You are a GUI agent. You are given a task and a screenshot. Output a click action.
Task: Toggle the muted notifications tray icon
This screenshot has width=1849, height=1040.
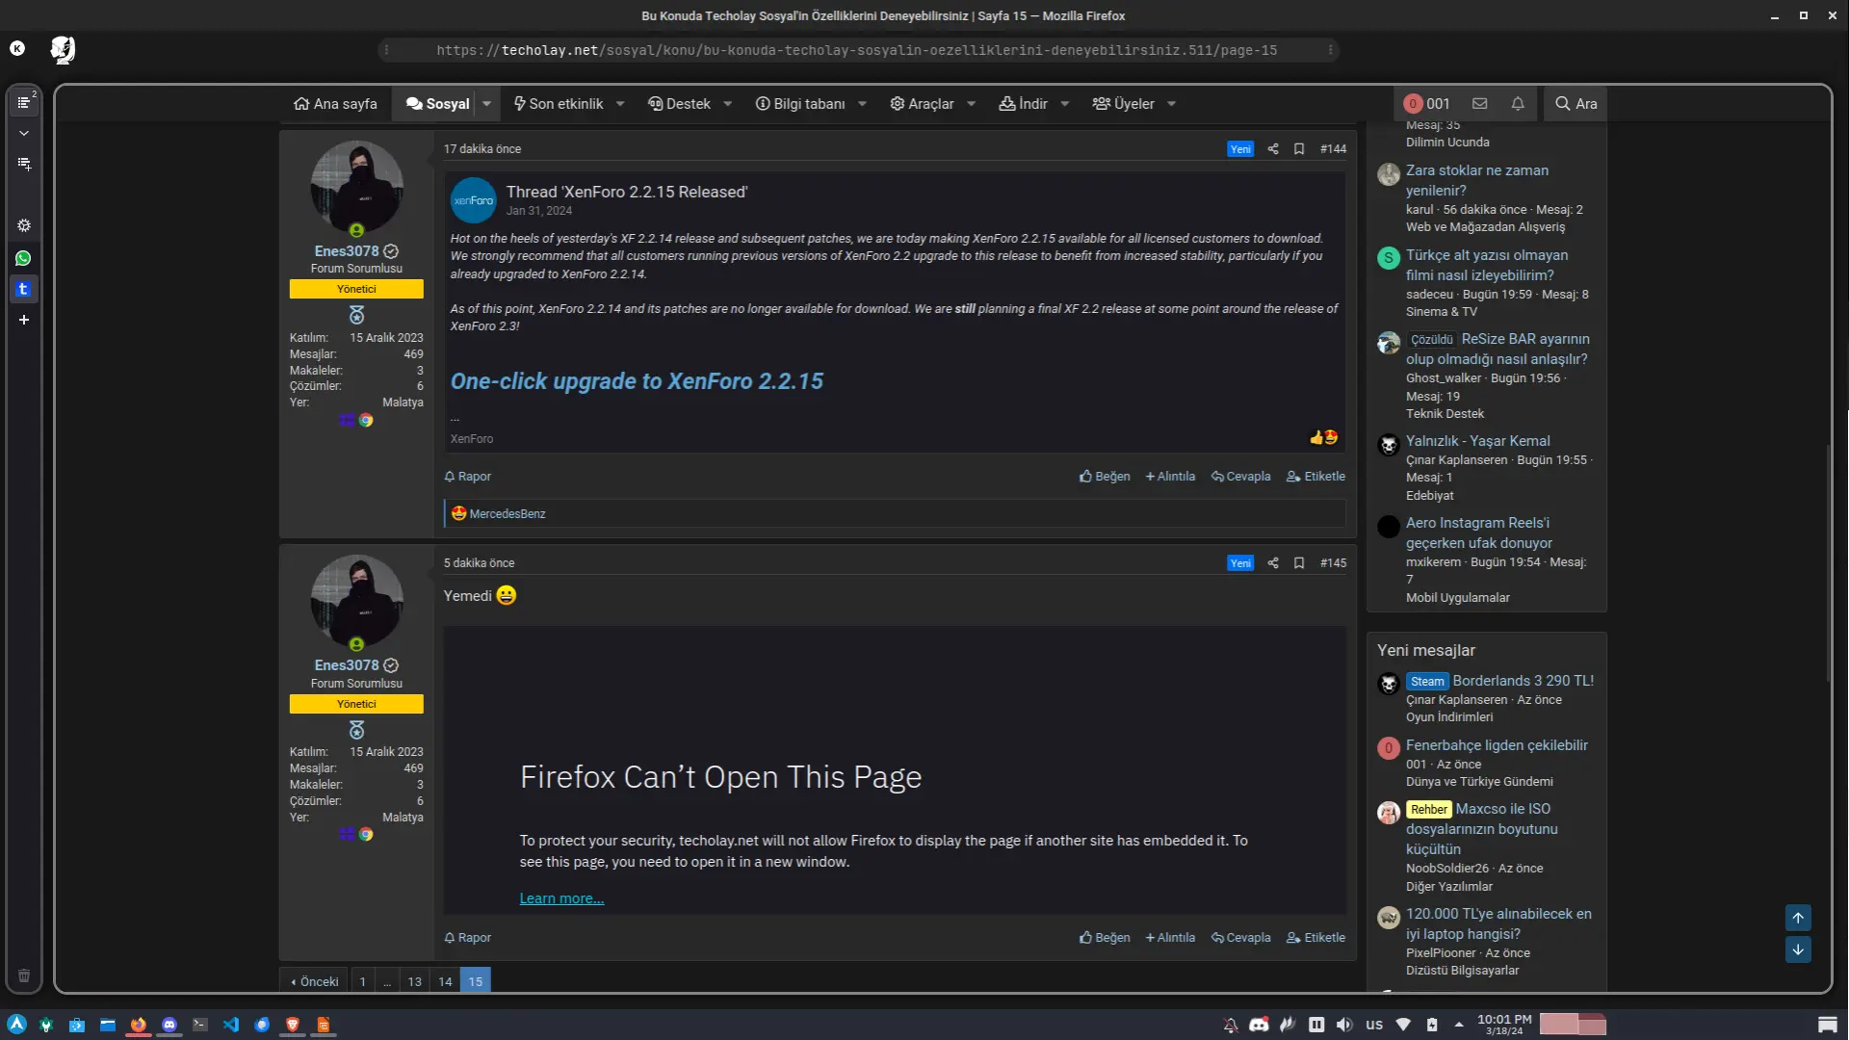(1231, 1025)
